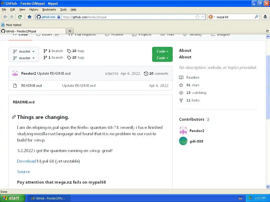Viewport: 270px width, 202px height.
Task: Jump to Readme via book icon
Action: point(181,78)
